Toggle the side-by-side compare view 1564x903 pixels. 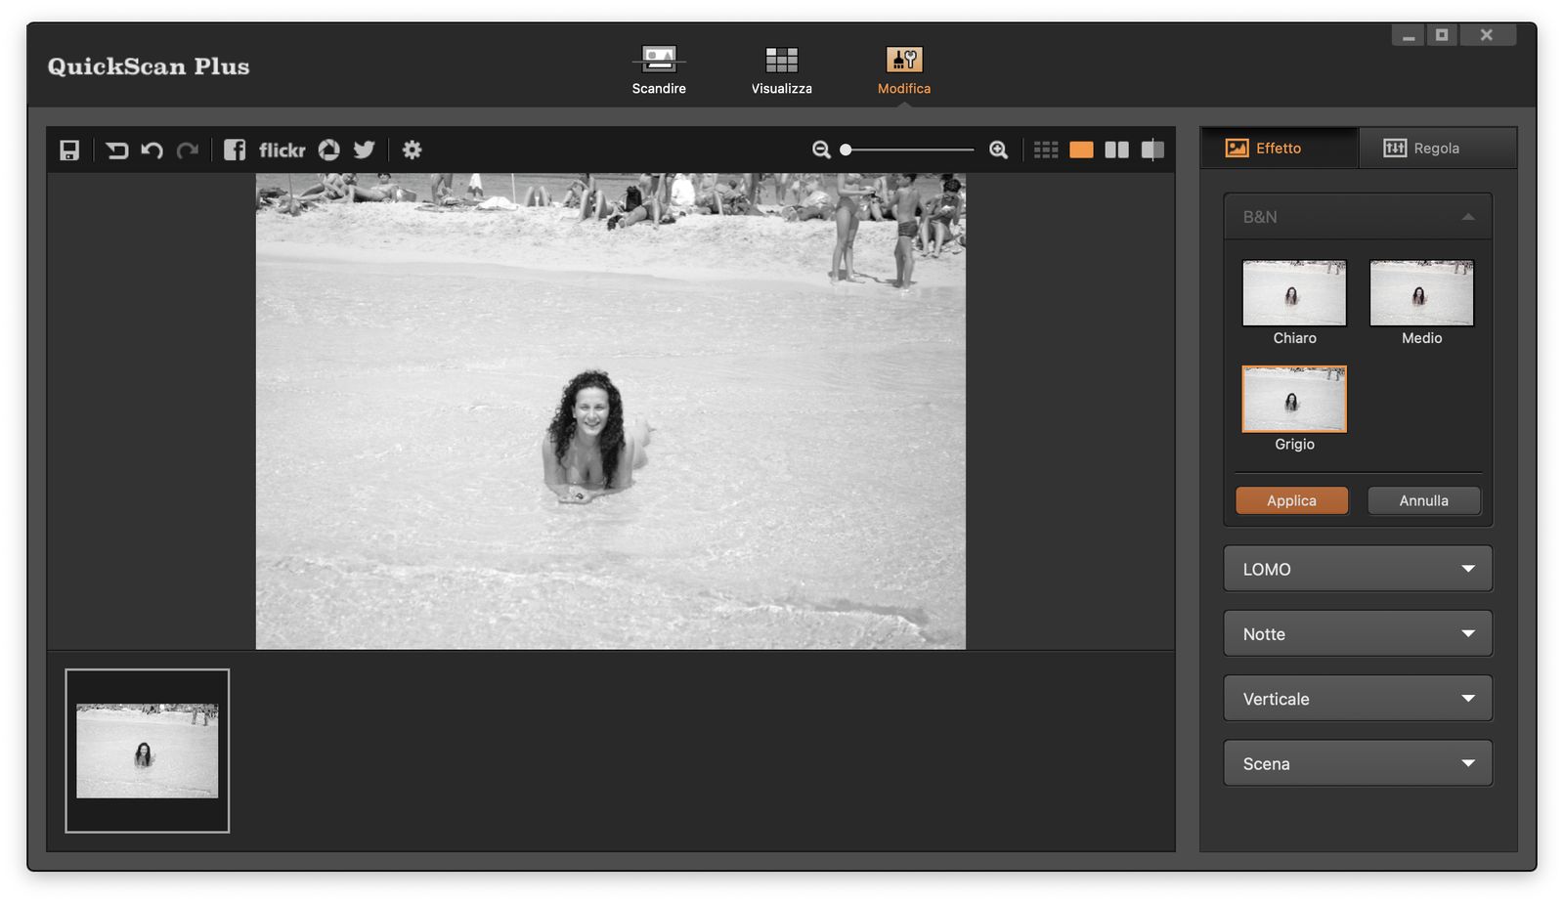click(x=1116, y=150)
